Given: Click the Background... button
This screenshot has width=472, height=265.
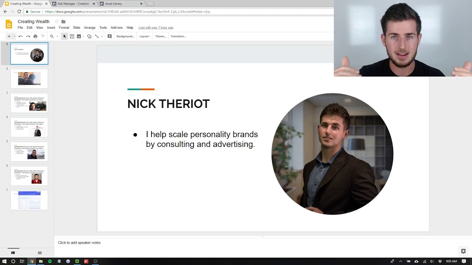Looking at the screenshot, I should point(125,36).
